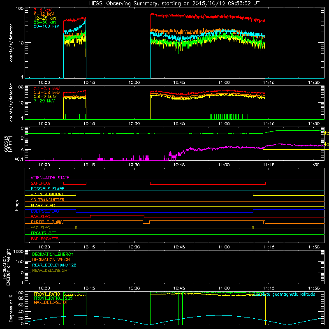This screenshot has height=329, width=329.
Task: Click the MAX_DET_VS_TOT legend label
Action: [x=51, y=302]
